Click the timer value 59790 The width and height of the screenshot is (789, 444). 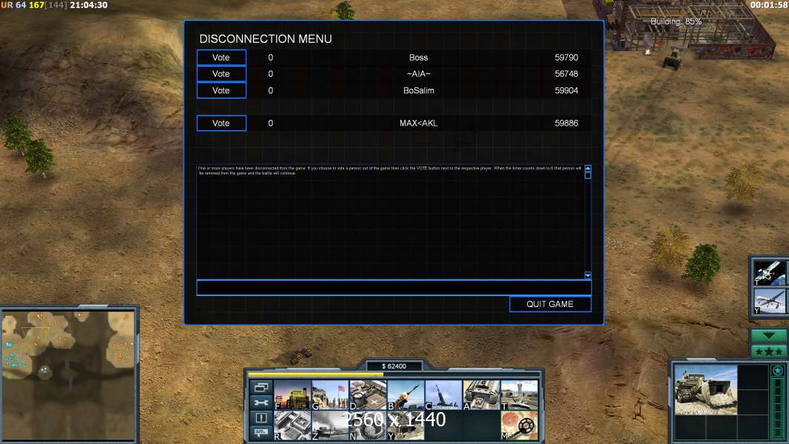point(567,57)
